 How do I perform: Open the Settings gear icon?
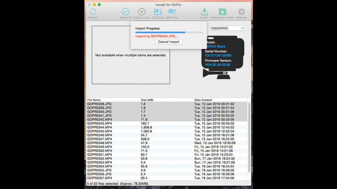coord(242,12)
